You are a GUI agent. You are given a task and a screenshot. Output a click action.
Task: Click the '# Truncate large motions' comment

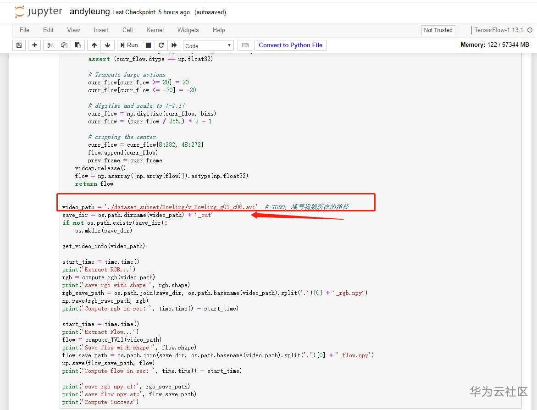(x=127, y=74)
